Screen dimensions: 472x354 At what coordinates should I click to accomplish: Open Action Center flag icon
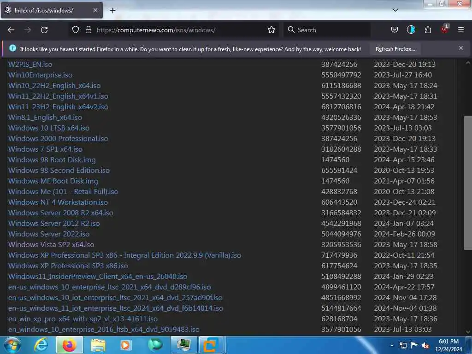pyautogui.click(x=414, y=345)
